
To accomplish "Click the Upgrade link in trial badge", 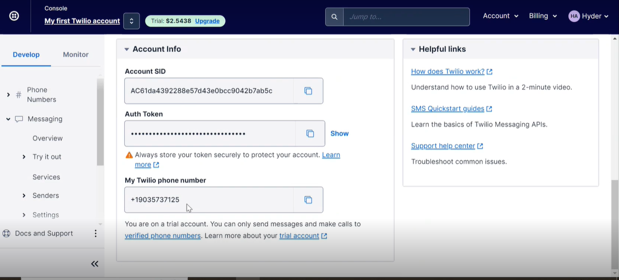I will point(207,21).
